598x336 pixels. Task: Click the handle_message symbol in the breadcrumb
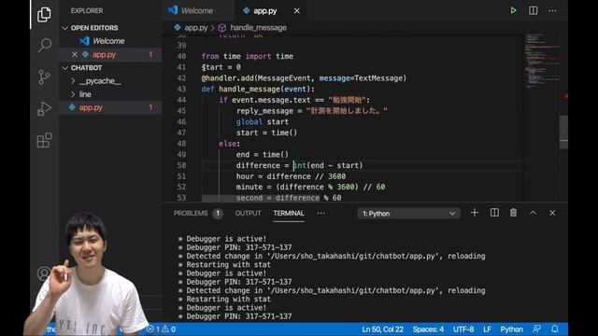tap(258, 27)
